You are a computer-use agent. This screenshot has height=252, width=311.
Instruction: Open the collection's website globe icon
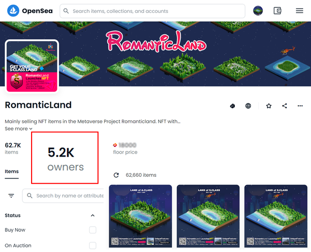[248, 106]
